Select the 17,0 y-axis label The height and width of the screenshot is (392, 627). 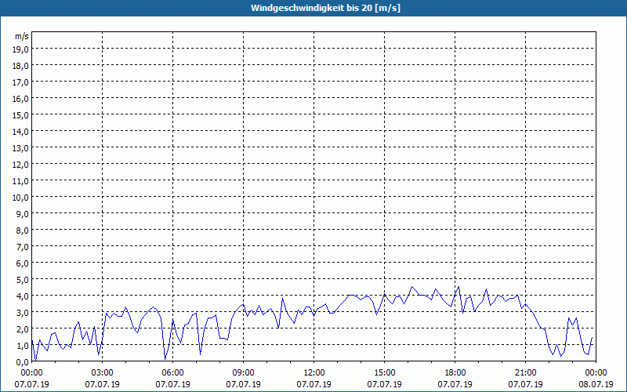click(20, 82)
